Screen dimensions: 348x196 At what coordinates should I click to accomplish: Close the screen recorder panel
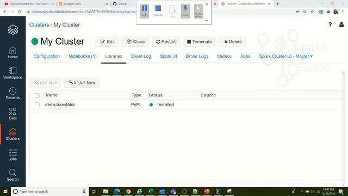point(207,4)
